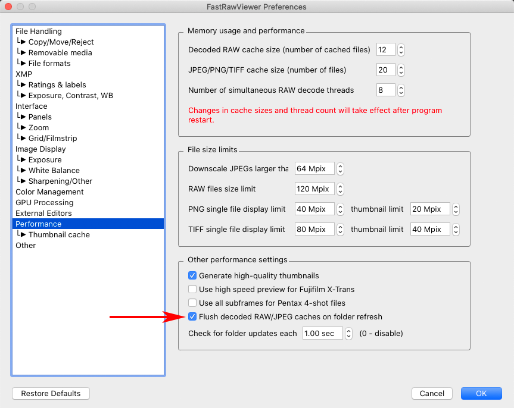Viewport: 514px width, 408px height.
Task: Click stepper next to Downscale JPEGs 64 Mpix
Action: (340, 169)
